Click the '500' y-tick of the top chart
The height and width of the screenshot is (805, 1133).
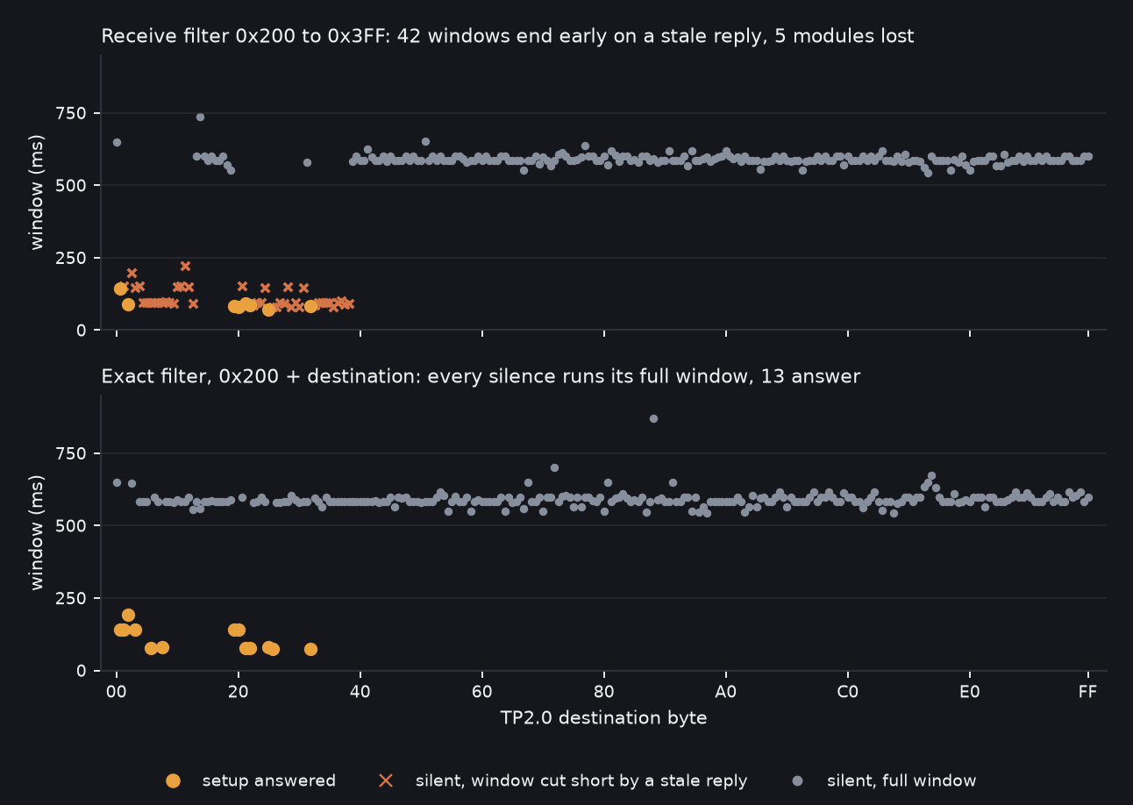[73, 186]
